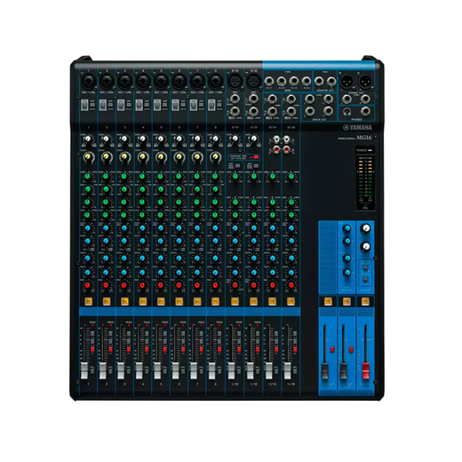The image size is (462, 462).
Task: Select the left MONITOR OUT jack
Action: (319, 81)
